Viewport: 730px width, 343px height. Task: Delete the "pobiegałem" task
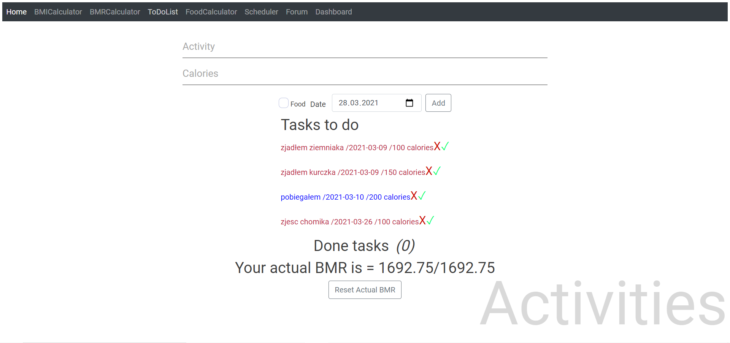tap(414, 195)
